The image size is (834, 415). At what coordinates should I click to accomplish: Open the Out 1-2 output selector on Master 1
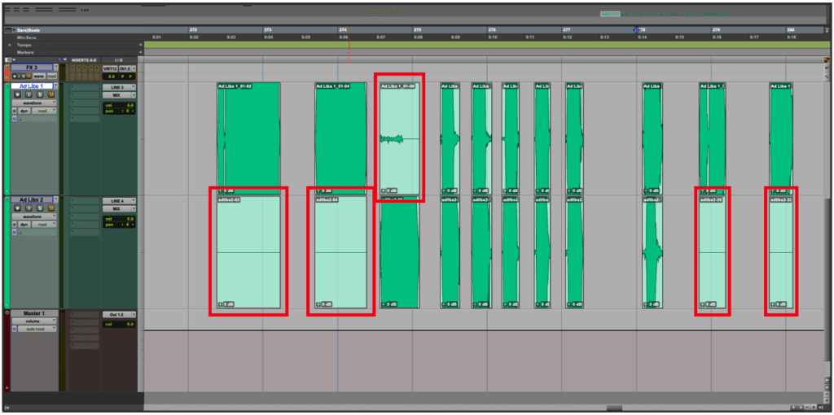click(x=119, y=315)
